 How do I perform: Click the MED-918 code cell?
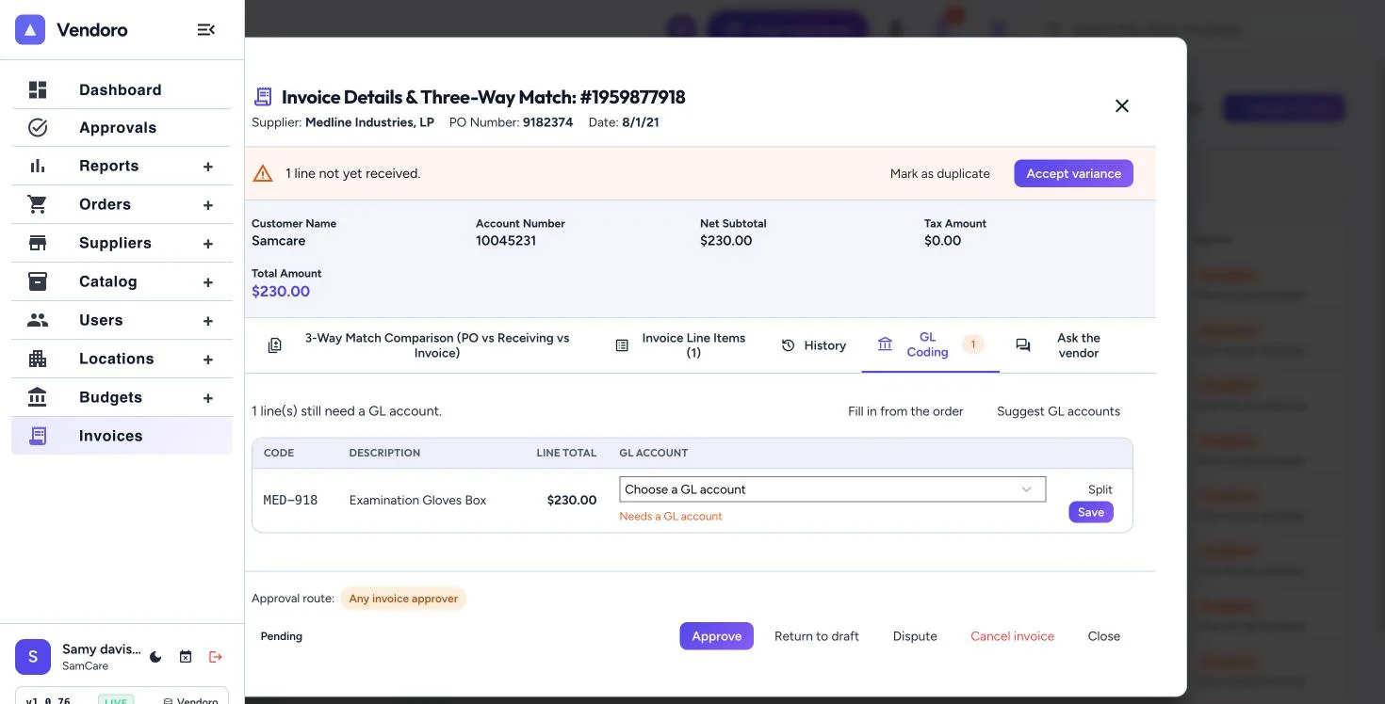(x=290, y=501)
